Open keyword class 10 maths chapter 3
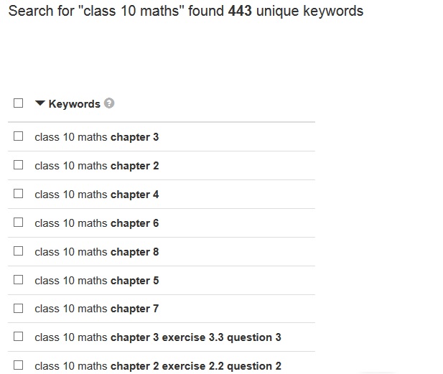Viewport: 443px width, 374px height. pos(97,137)
